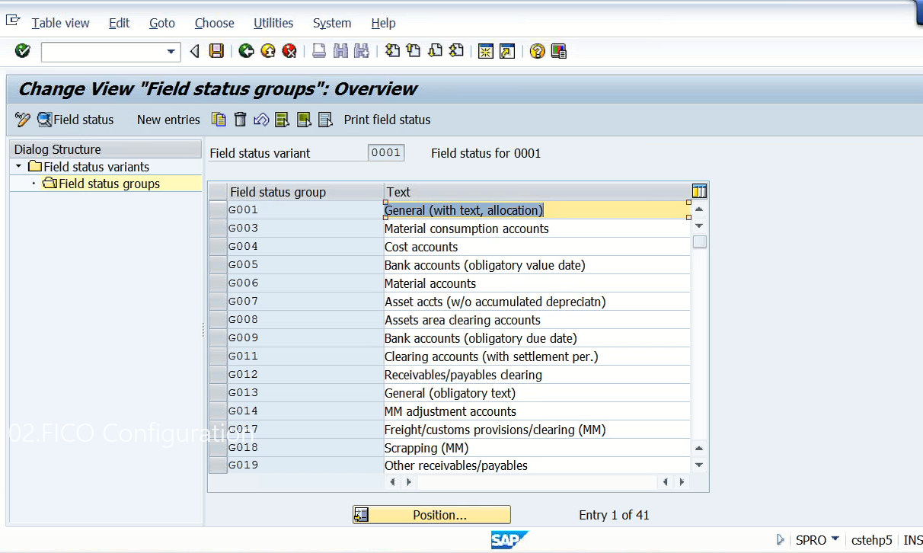Open table settings icon in grid corner
The width and height of the screenshot is (923, 553).
point(699,191)
